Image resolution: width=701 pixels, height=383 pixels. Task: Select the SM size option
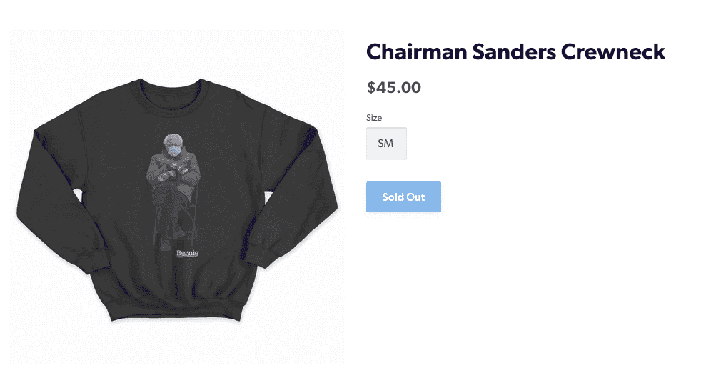pos(386,144)
